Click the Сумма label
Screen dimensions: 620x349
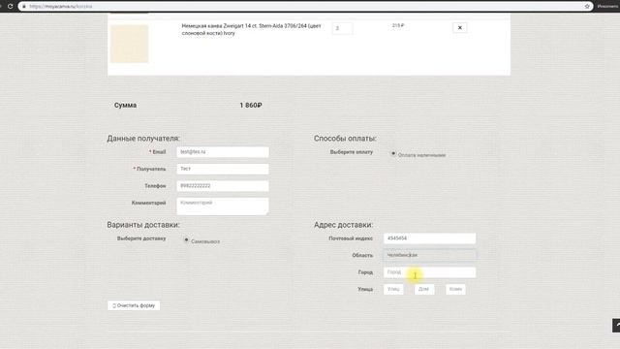(x=125, y=106)
